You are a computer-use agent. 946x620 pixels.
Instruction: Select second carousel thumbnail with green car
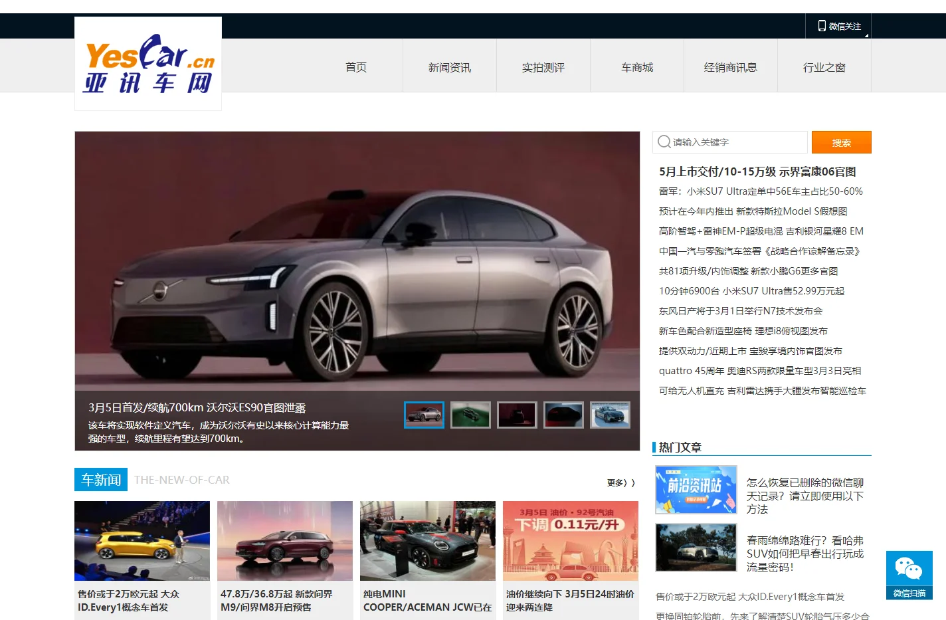(x=470, y=415)
